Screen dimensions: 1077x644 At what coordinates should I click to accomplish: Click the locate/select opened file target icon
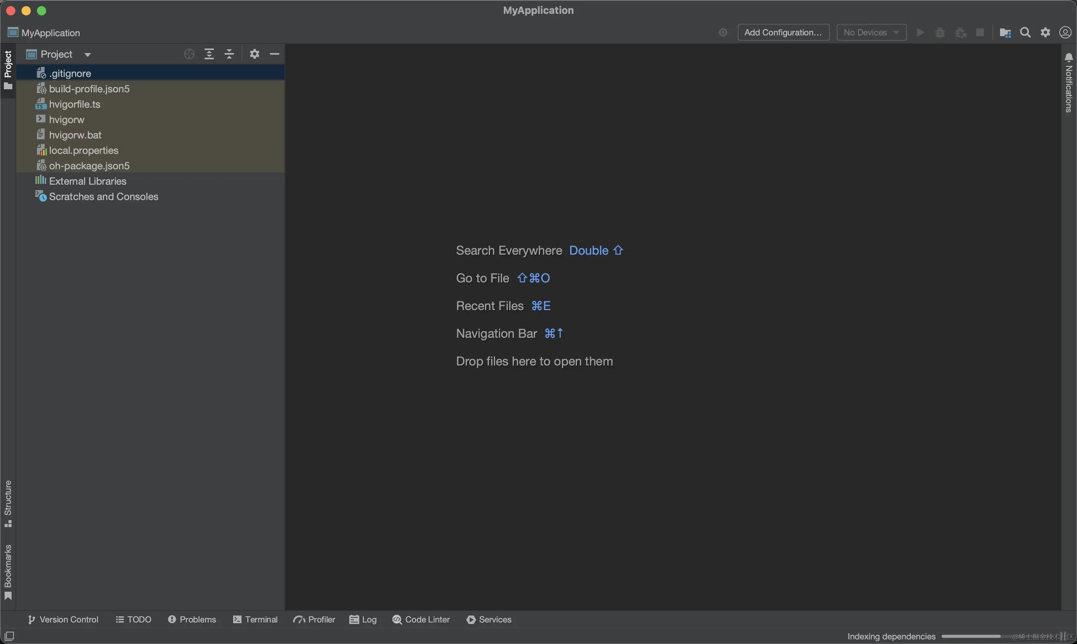(189, 54)
